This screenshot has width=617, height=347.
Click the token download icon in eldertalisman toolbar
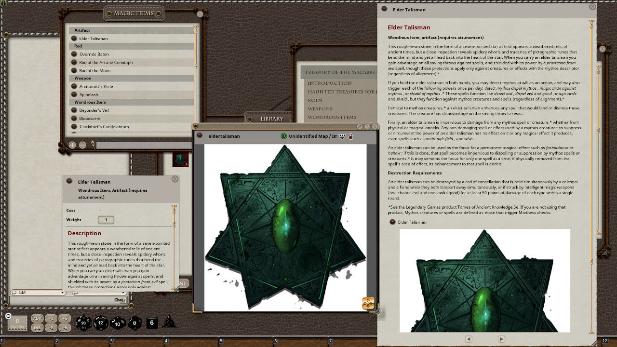pos(342,136)
